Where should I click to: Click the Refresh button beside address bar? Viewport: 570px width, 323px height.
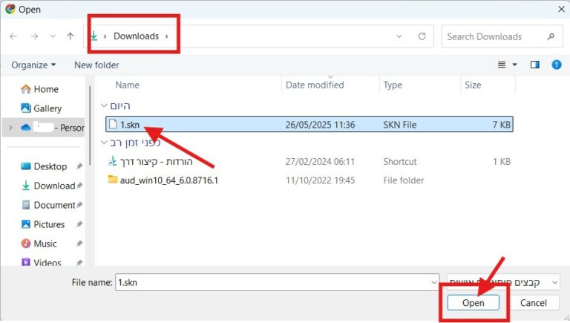pos(422,36)
